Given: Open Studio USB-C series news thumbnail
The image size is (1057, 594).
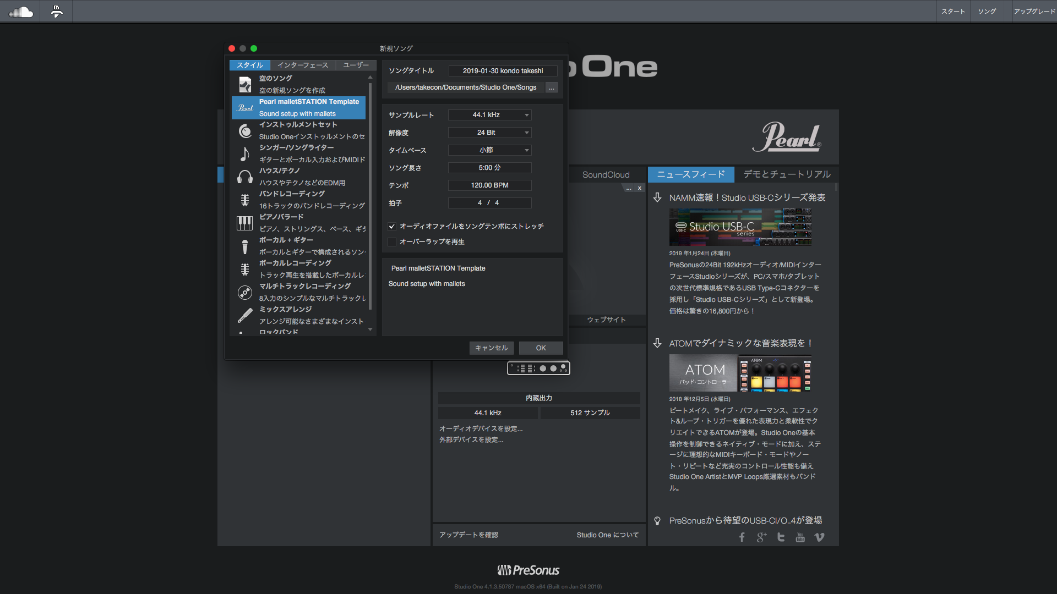Looking at the screenshot, I should tap(740, 227).
